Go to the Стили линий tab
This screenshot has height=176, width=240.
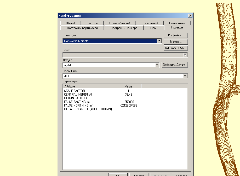pos(150,23)
